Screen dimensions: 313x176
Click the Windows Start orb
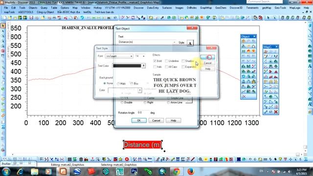[6, 172]
